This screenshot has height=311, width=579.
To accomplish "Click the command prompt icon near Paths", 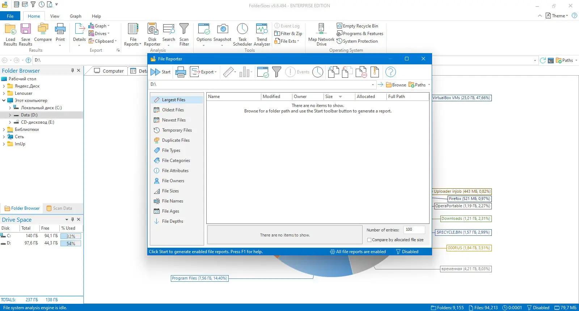I will (550, 60).
